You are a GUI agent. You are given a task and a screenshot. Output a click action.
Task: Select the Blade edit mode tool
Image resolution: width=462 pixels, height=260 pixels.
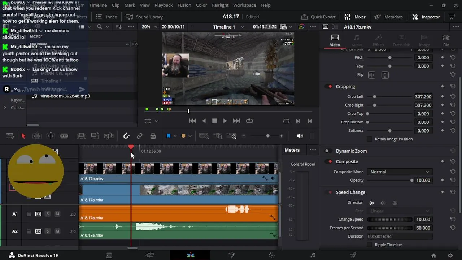(64, 136)
